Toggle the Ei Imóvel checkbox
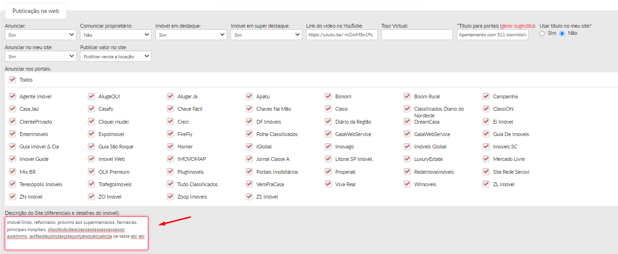 [x=486, y=122]
